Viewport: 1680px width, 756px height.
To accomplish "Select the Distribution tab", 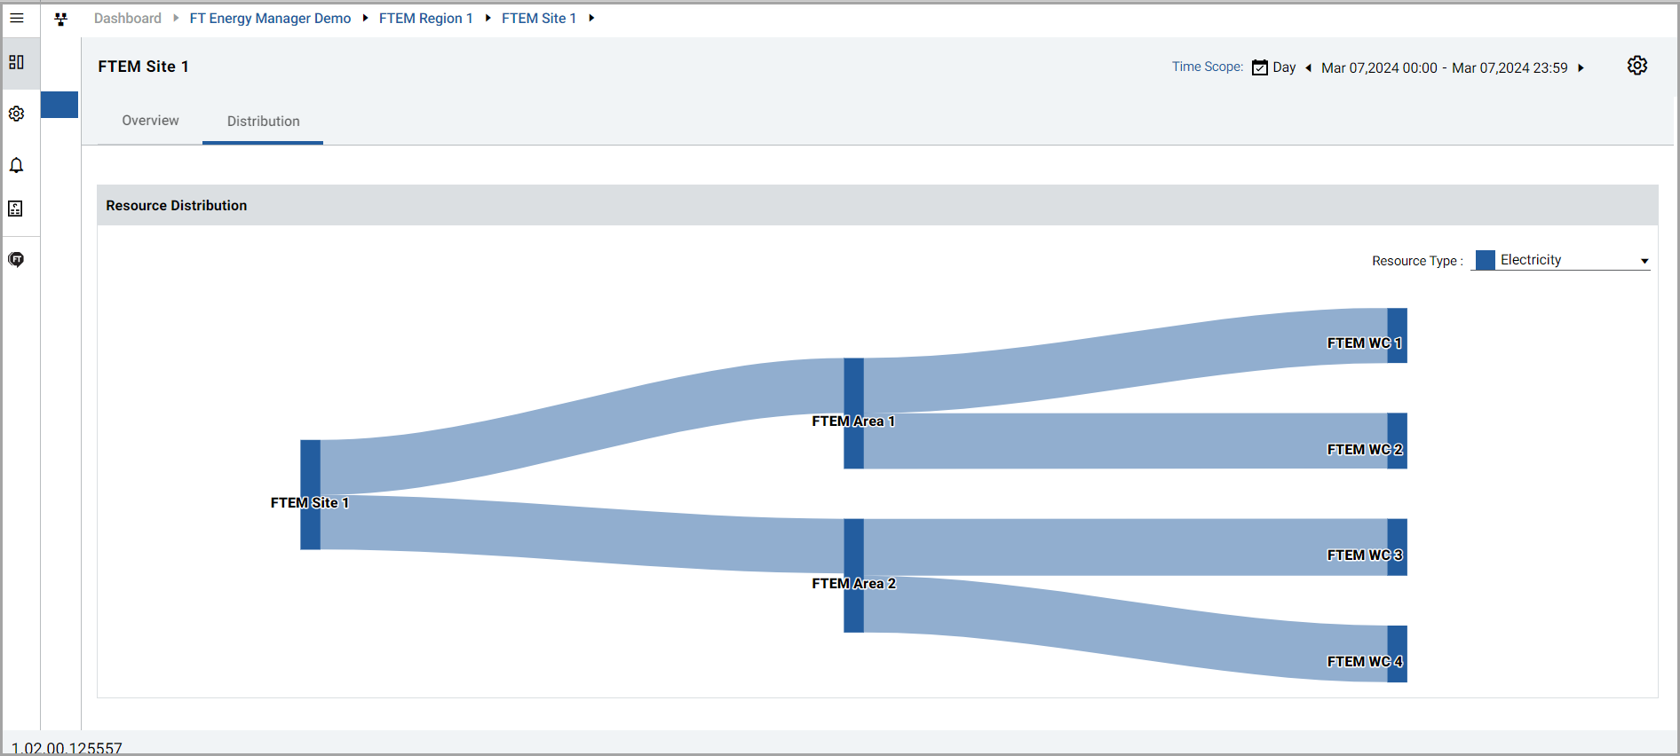I will [x=263, y=122].
